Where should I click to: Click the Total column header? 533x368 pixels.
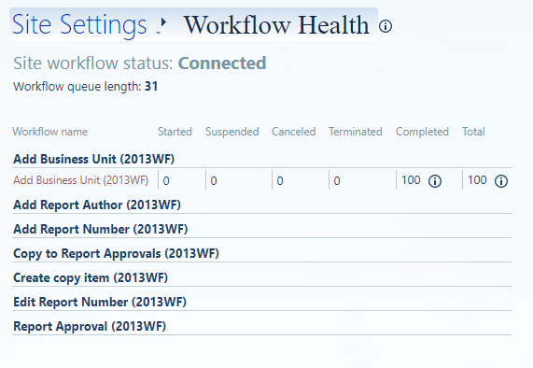(473, 132)
